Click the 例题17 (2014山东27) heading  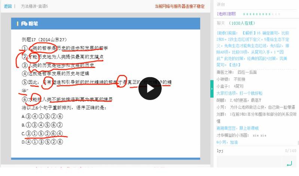click(x=45, y=40)
